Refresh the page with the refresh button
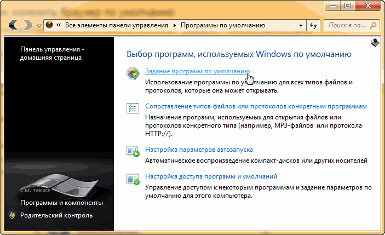Image resolution: width=385 pixels, height=235 pixels. pos(313,25)
